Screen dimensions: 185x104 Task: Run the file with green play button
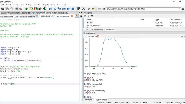click(27, 9)
